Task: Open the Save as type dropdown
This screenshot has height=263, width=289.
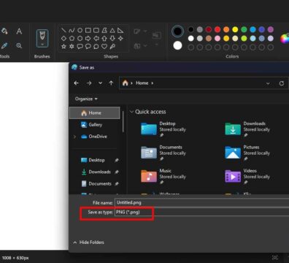Action: point(201,212)
